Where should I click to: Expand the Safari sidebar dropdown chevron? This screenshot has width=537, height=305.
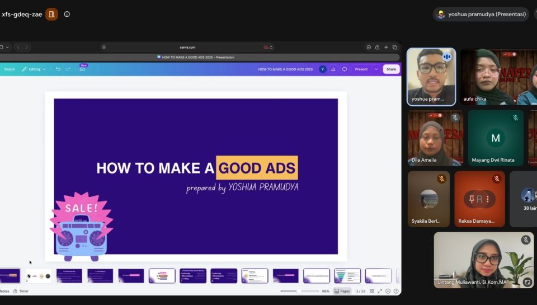[7, 48]
